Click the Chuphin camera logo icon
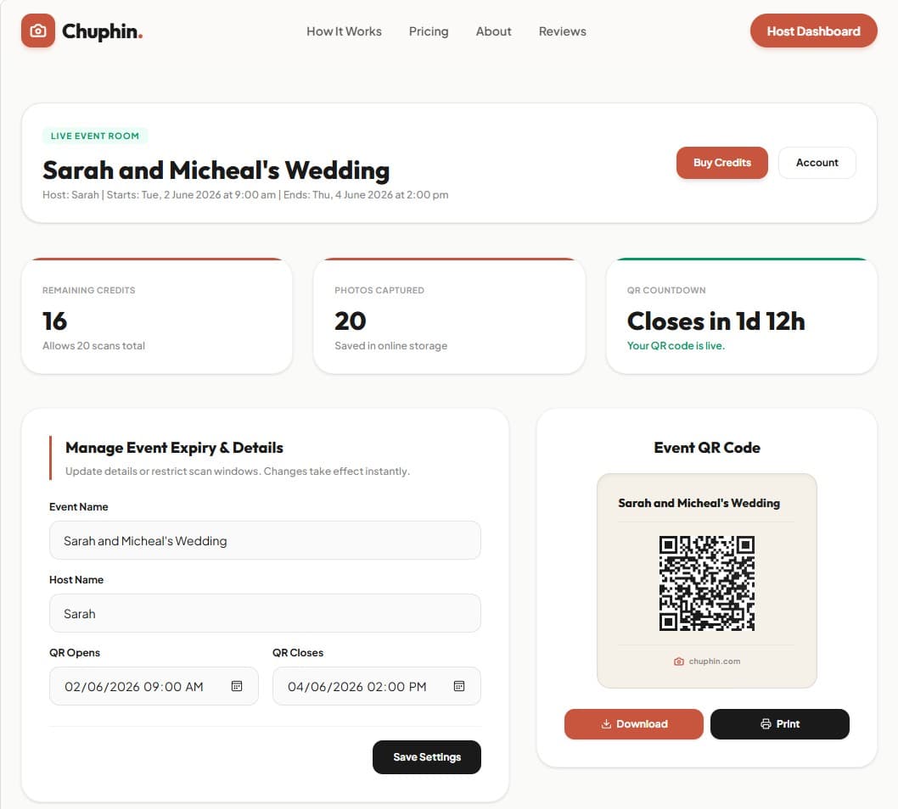Image resolution: width=898 pixels, height=809 pixels. point(38,31)
